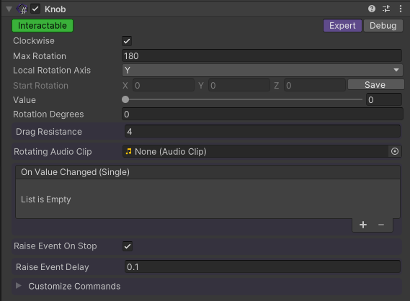Image resolution: width=410 pixels, height=301 pixels.
Task: Open the Knob component help reference icon
Action: point(372,9)
